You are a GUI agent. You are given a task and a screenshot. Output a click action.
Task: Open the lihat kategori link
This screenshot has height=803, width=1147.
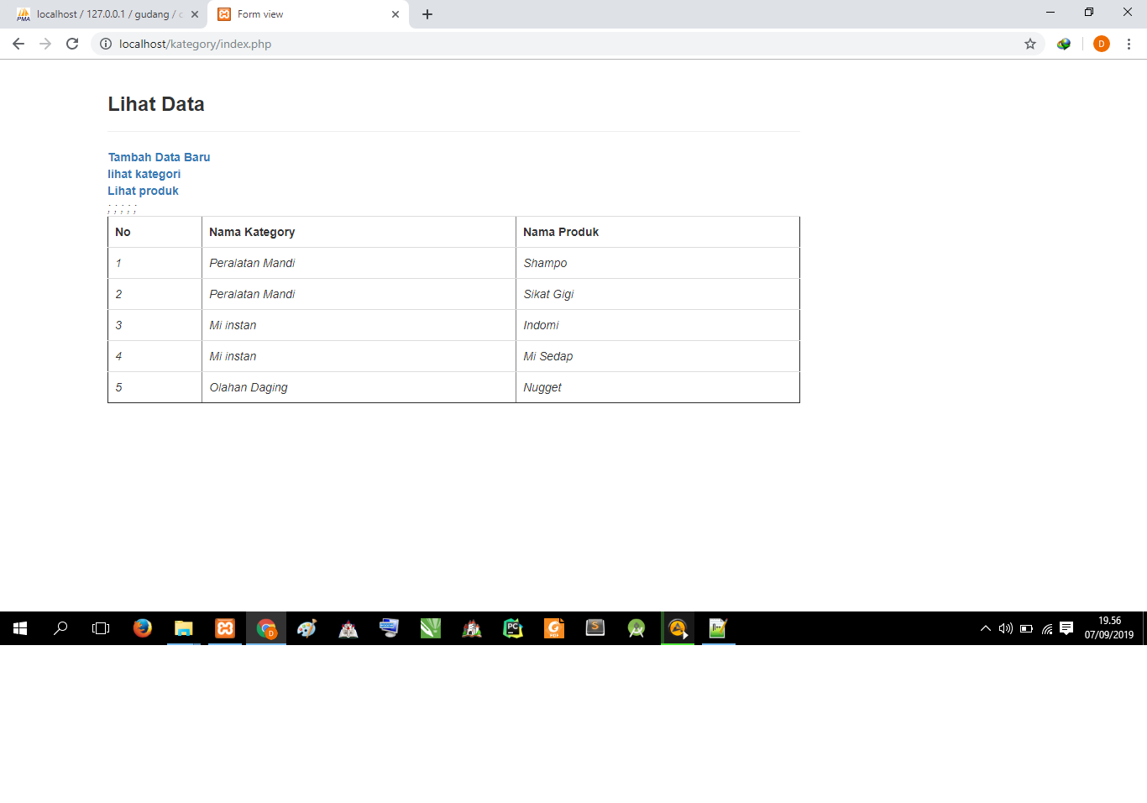144,174
